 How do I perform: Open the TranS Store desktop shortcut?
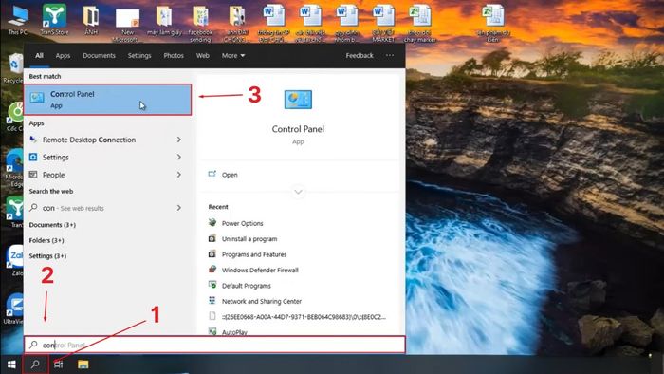coord(54,19)
